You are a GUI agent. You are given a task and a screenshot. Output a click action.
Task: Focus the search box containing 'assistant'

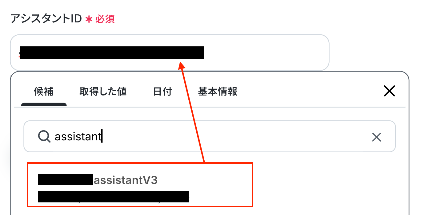[210, 136]
